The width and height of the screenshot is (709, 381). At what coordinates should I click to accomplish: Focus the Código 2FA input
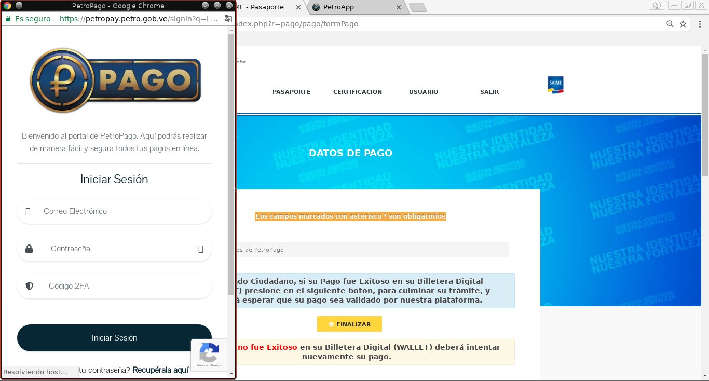pyautogui.click(x=114, y=286)
